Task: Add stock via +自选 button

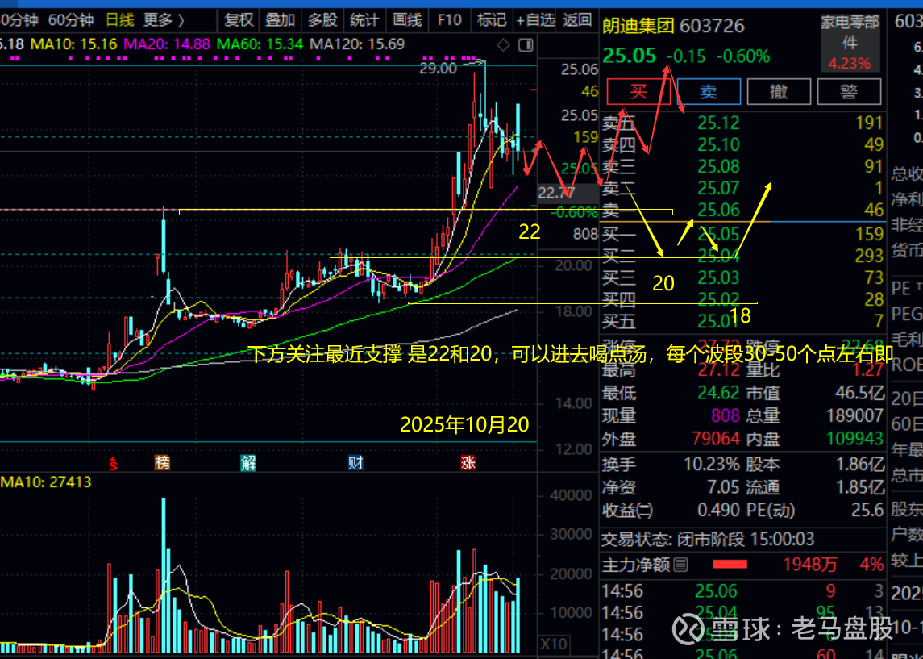Action: coord(535,20)
